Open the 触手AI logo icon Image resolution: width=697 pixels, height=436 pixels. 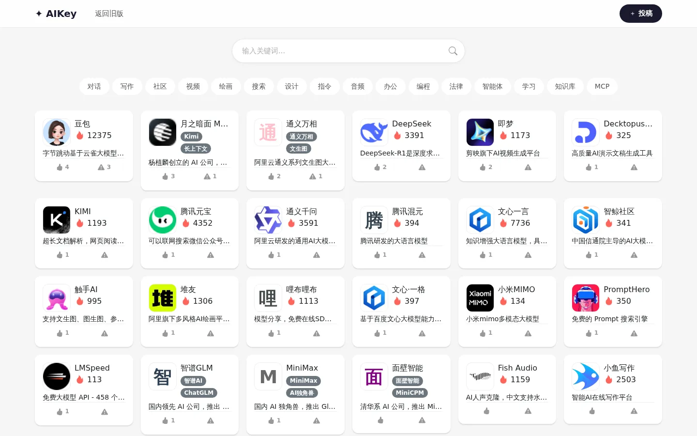pos(57,298)
